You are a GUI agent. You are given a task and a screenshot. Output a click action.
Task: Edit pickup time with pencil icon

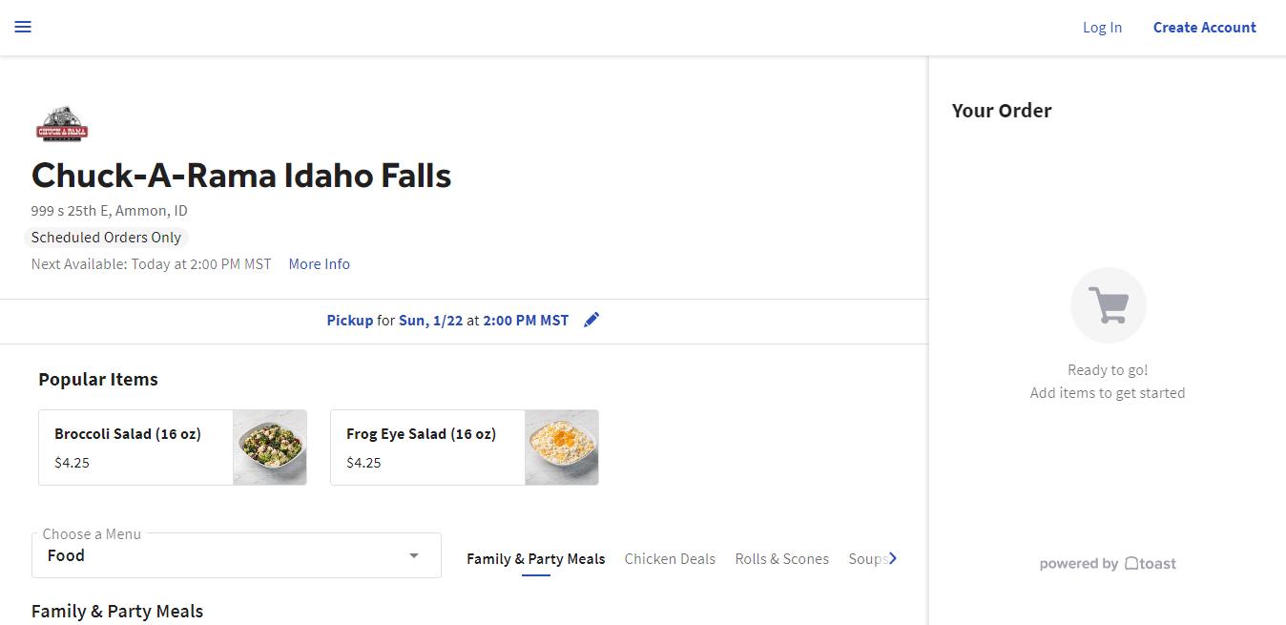(591, 321)
